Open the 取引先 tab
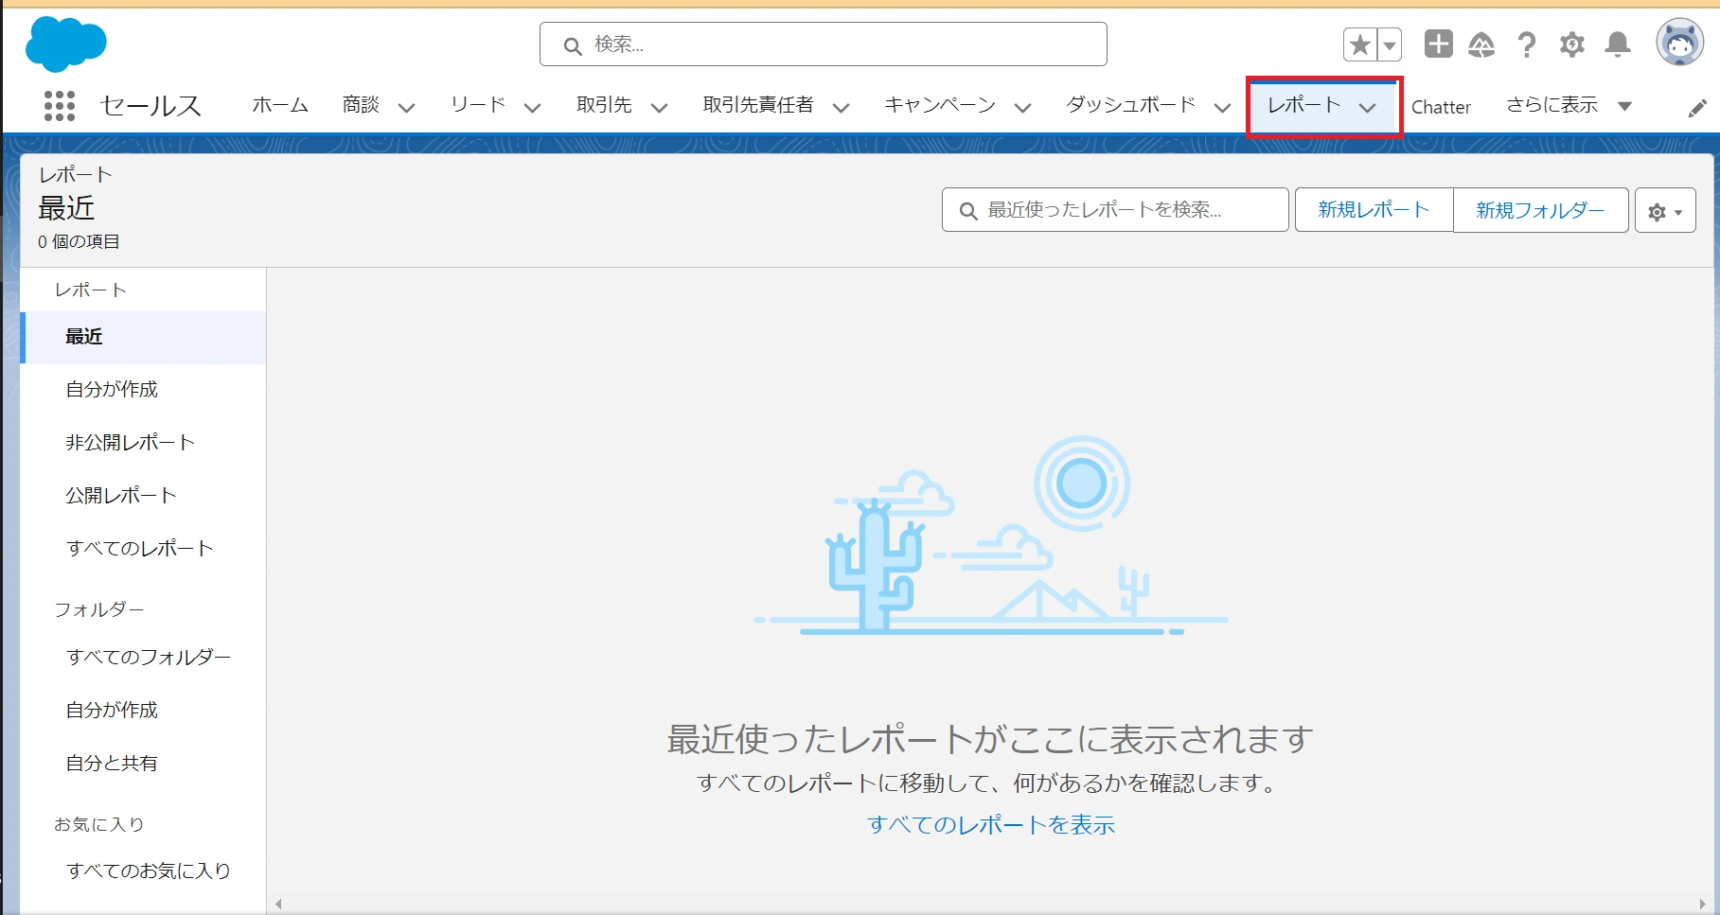This screenshot has height=915, width=1720. (x=604, y=105)
